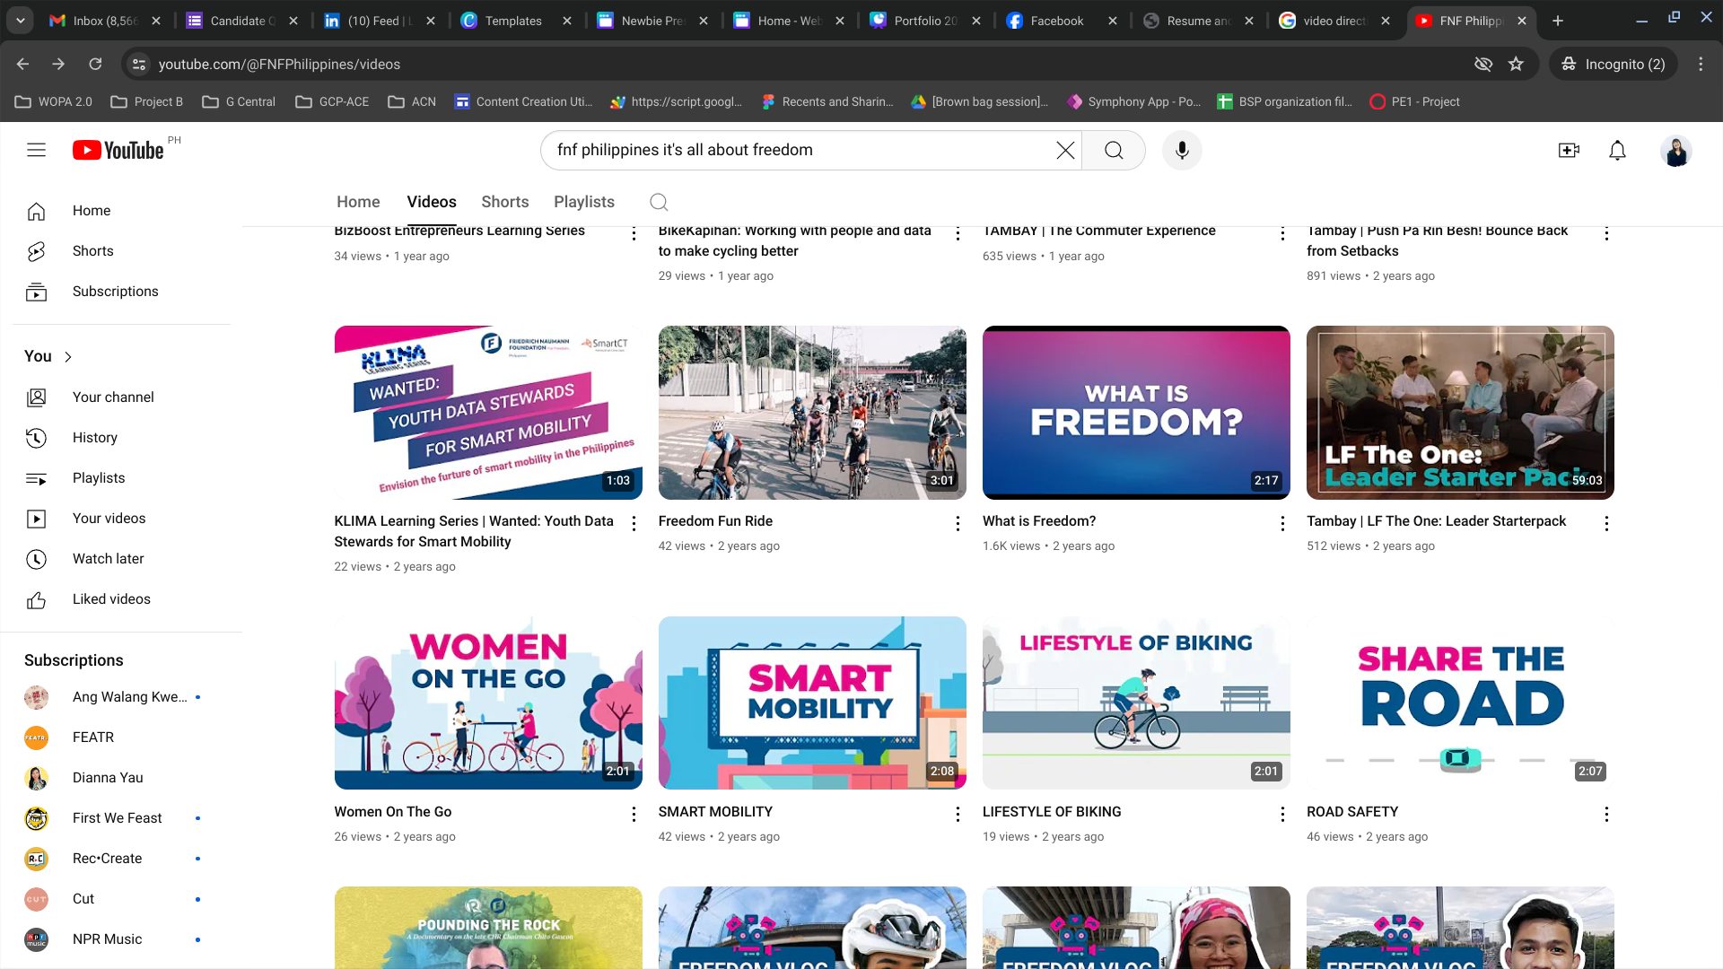Open options menu for Tambay LF The One video
Screen dimensions: 1723x969
point(1606,523)
